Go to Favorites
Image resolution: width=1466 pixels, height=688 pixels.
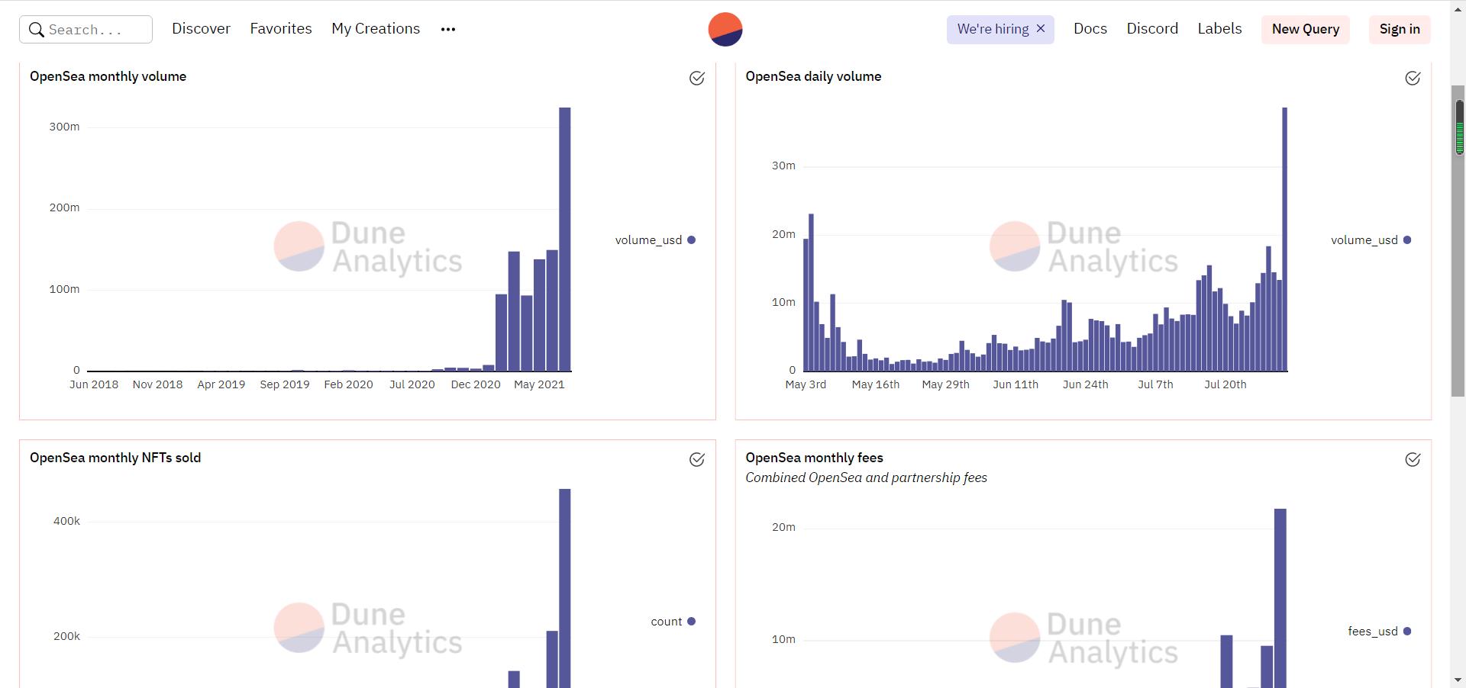[281, 29]
